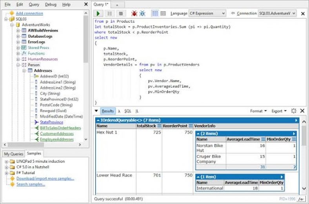The image size is (309, 204).
Task: Click the blue bug debugger icon
Action: click(142, 13)
